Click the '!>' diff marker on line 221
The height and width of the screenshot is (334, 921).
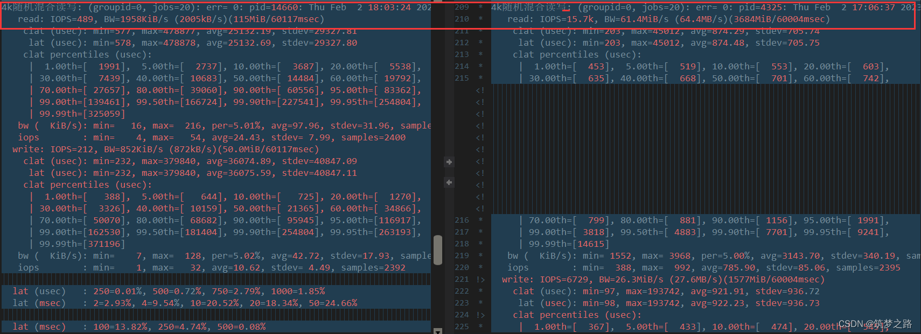[480, 280]
